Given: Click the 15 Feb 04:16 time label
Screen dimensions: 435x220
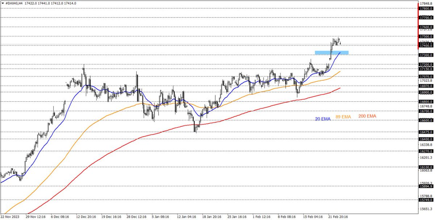Looking at the screenshot, I should [x=312, y=217].
